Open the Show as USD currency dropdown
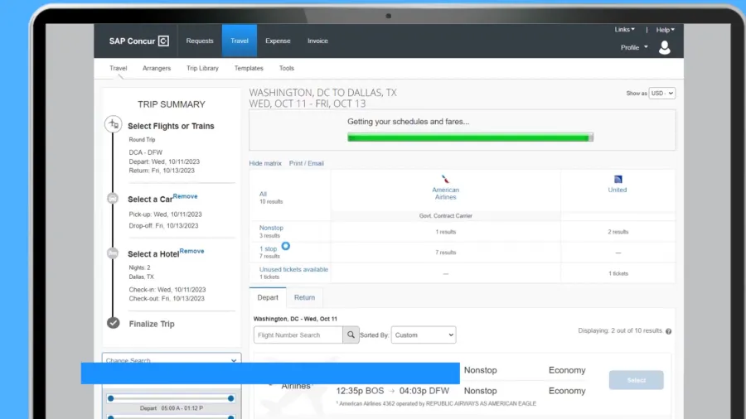 pos(662,93)
